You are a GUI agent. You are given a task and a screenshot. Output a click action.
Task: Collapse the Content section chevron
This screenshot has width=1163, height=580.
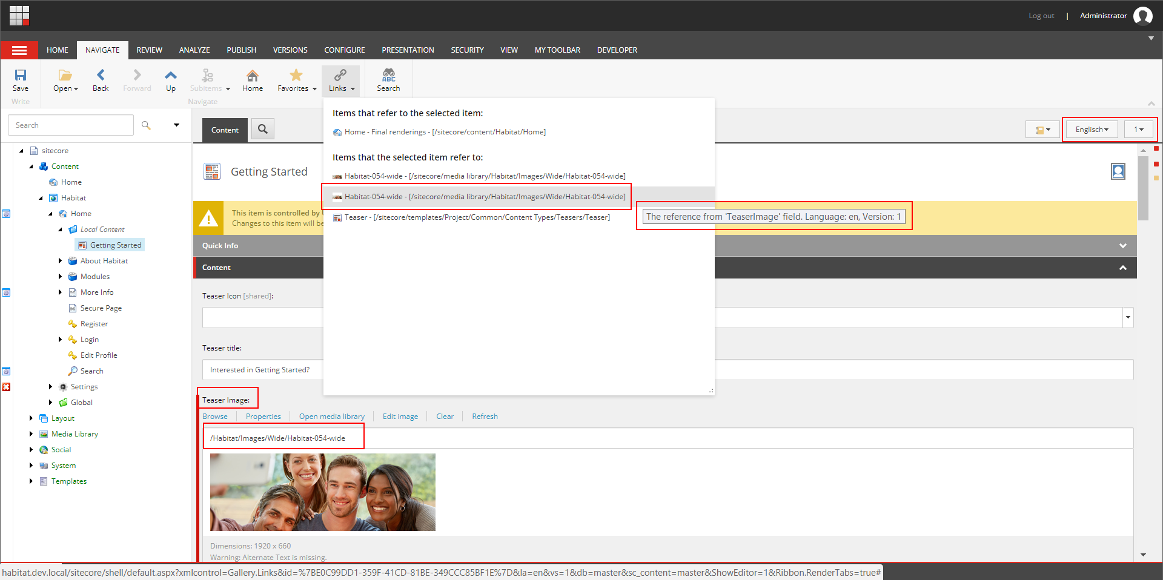point(1122,268)
